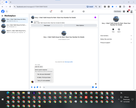Attach a photo using the image icon

point(35,87)
